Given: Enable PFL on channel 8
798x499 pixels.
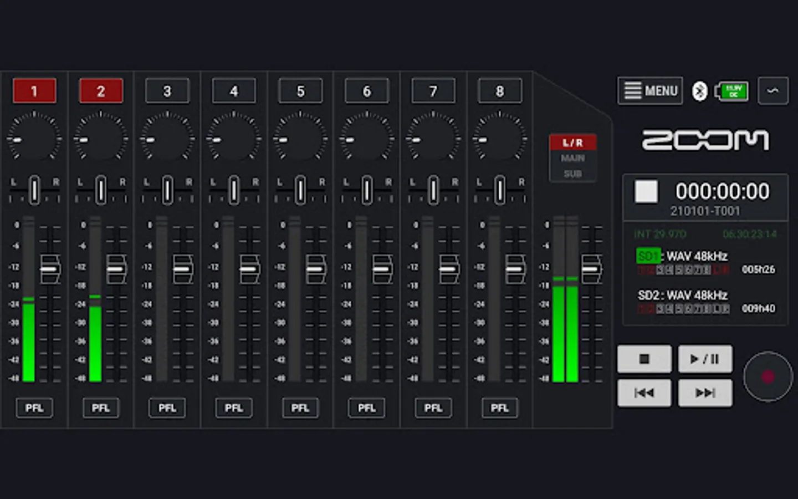Looking at the screenshot, I should (500, 408).
